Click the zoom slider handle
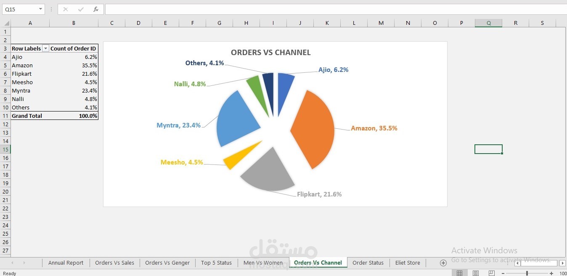 [527, 273]
